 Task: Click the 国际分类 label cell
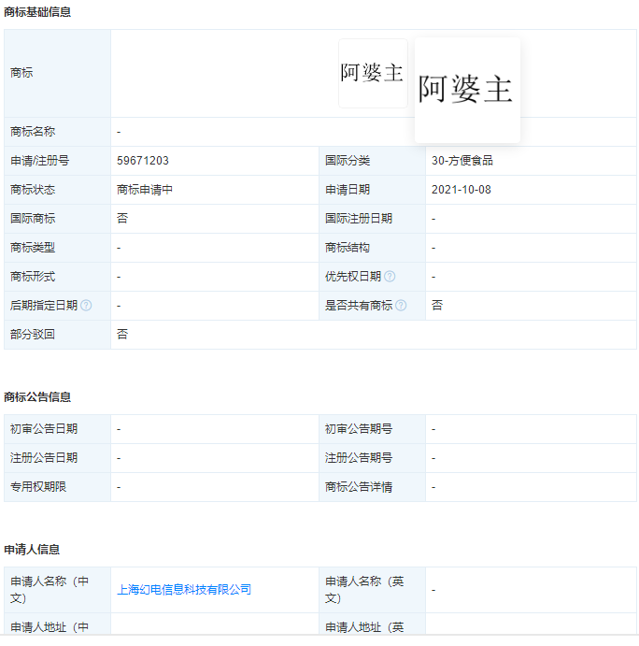tap(372, 161)
